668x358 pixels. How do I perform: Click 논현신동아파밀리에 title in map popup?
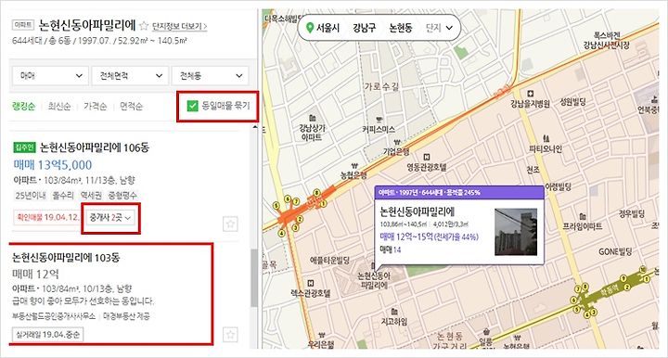[417, 211]
